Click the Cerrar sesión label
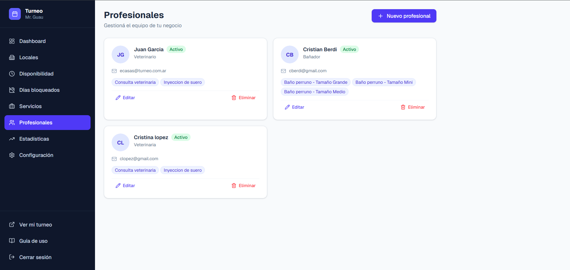 (x=35, y=257)
